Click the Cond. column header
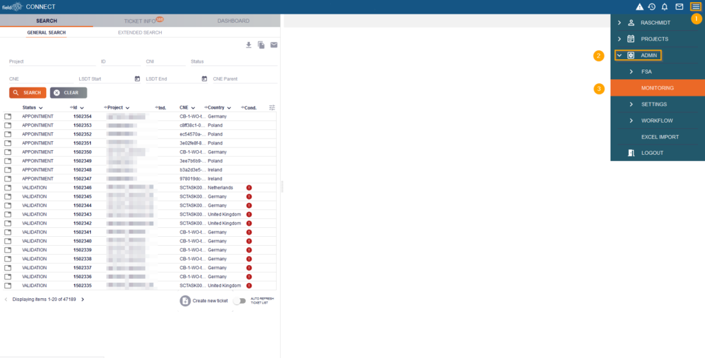 click(x=251, y=108)
